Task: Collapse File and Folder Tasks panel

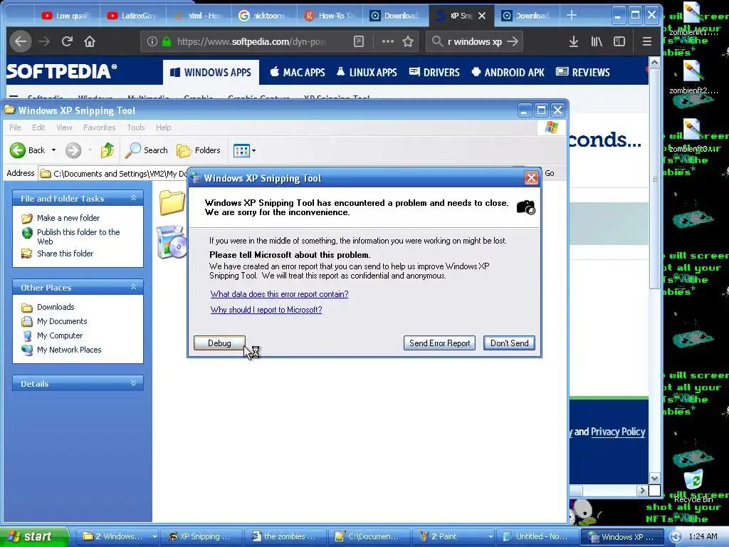Action: (133, 198)
